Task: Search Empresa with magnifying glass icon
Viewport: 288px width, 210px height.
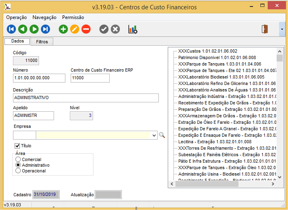Action: (x=162, y=135)
